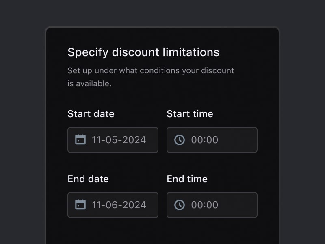Click the 00:00 value under End time
325x244 pixels.
click(x=205, y=205)
